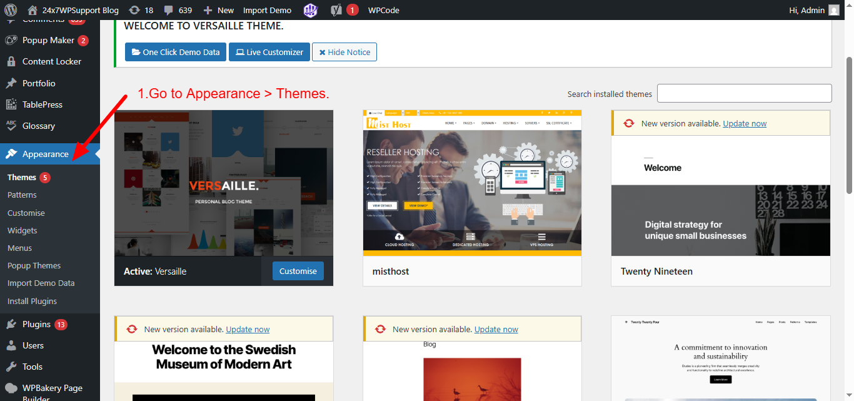This screenshot has width=854, height=401.
Task: Go to the Widgets submenu
Action: (23, 230)
